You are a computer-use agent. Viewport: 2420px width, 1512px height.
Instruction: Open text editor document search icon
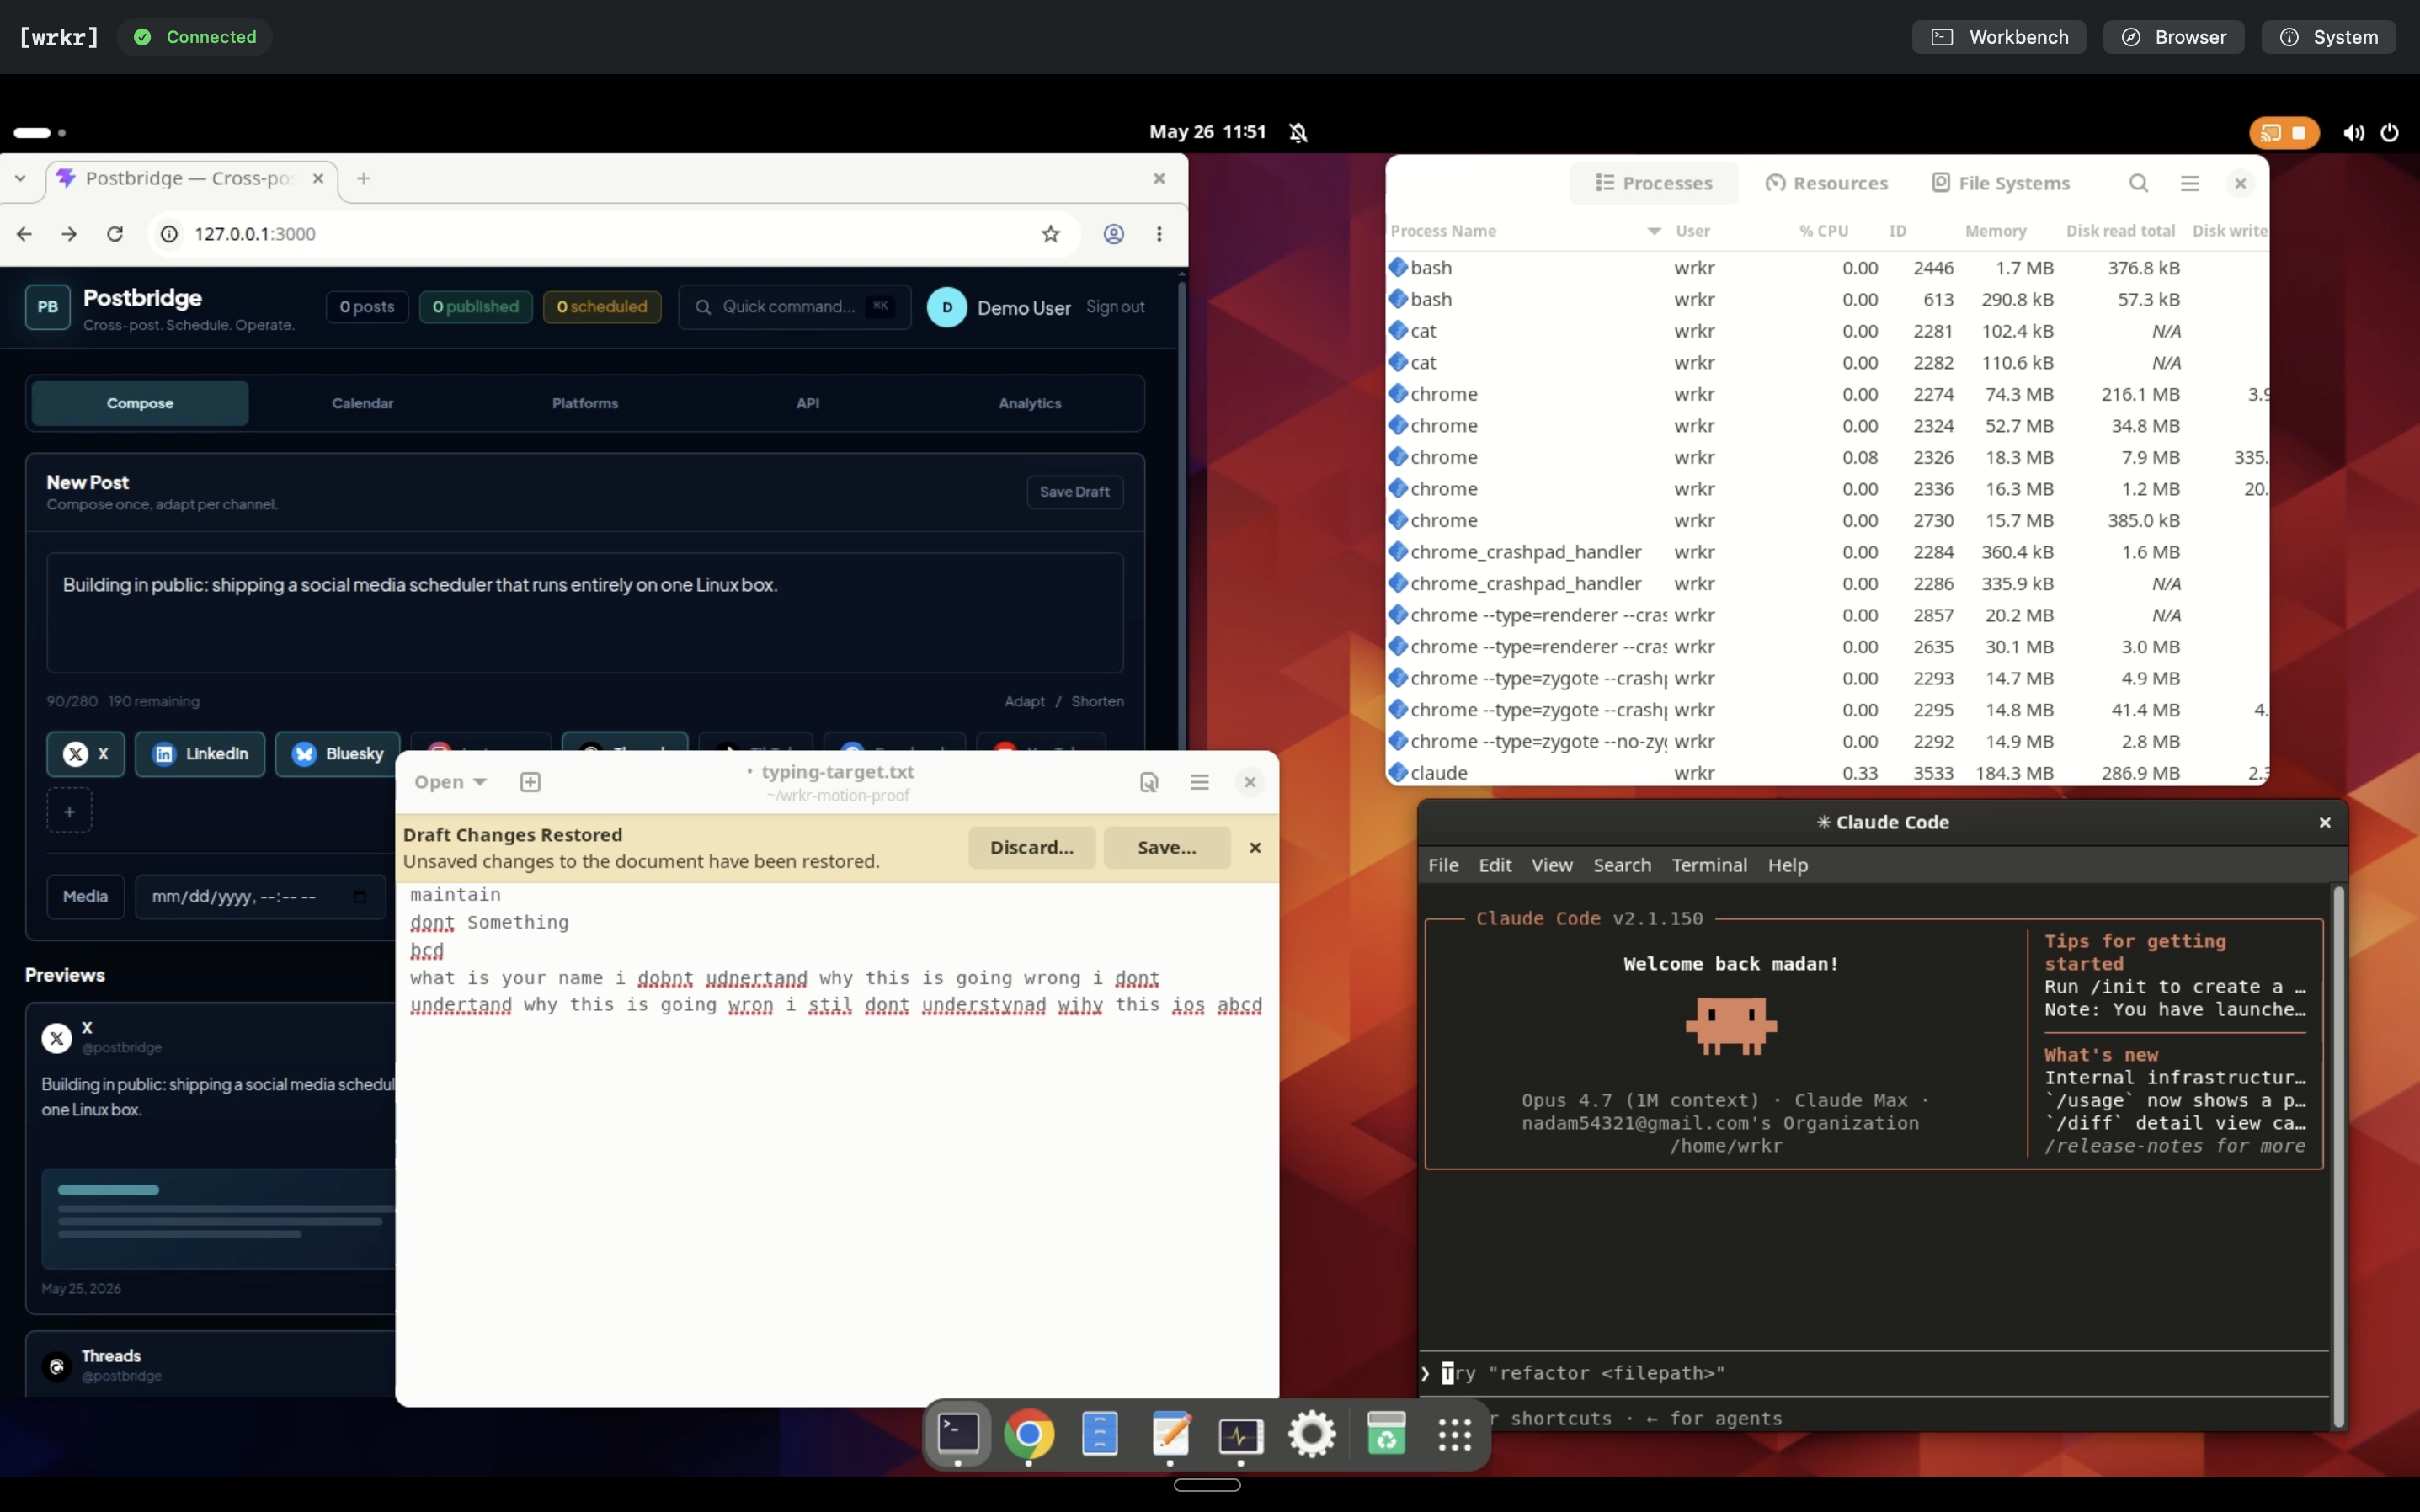(x=1149, y=782)
